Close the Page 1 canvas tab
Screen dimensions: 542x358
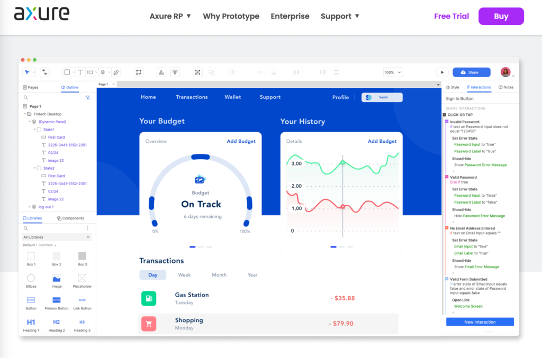[x=113, y=84]
